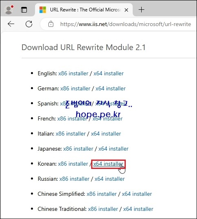The height and width of the screenshot is (219, 197).
Task: Click the 'Download URL Rewrite Module 2.1' heading
Action: tap(83, 47)
